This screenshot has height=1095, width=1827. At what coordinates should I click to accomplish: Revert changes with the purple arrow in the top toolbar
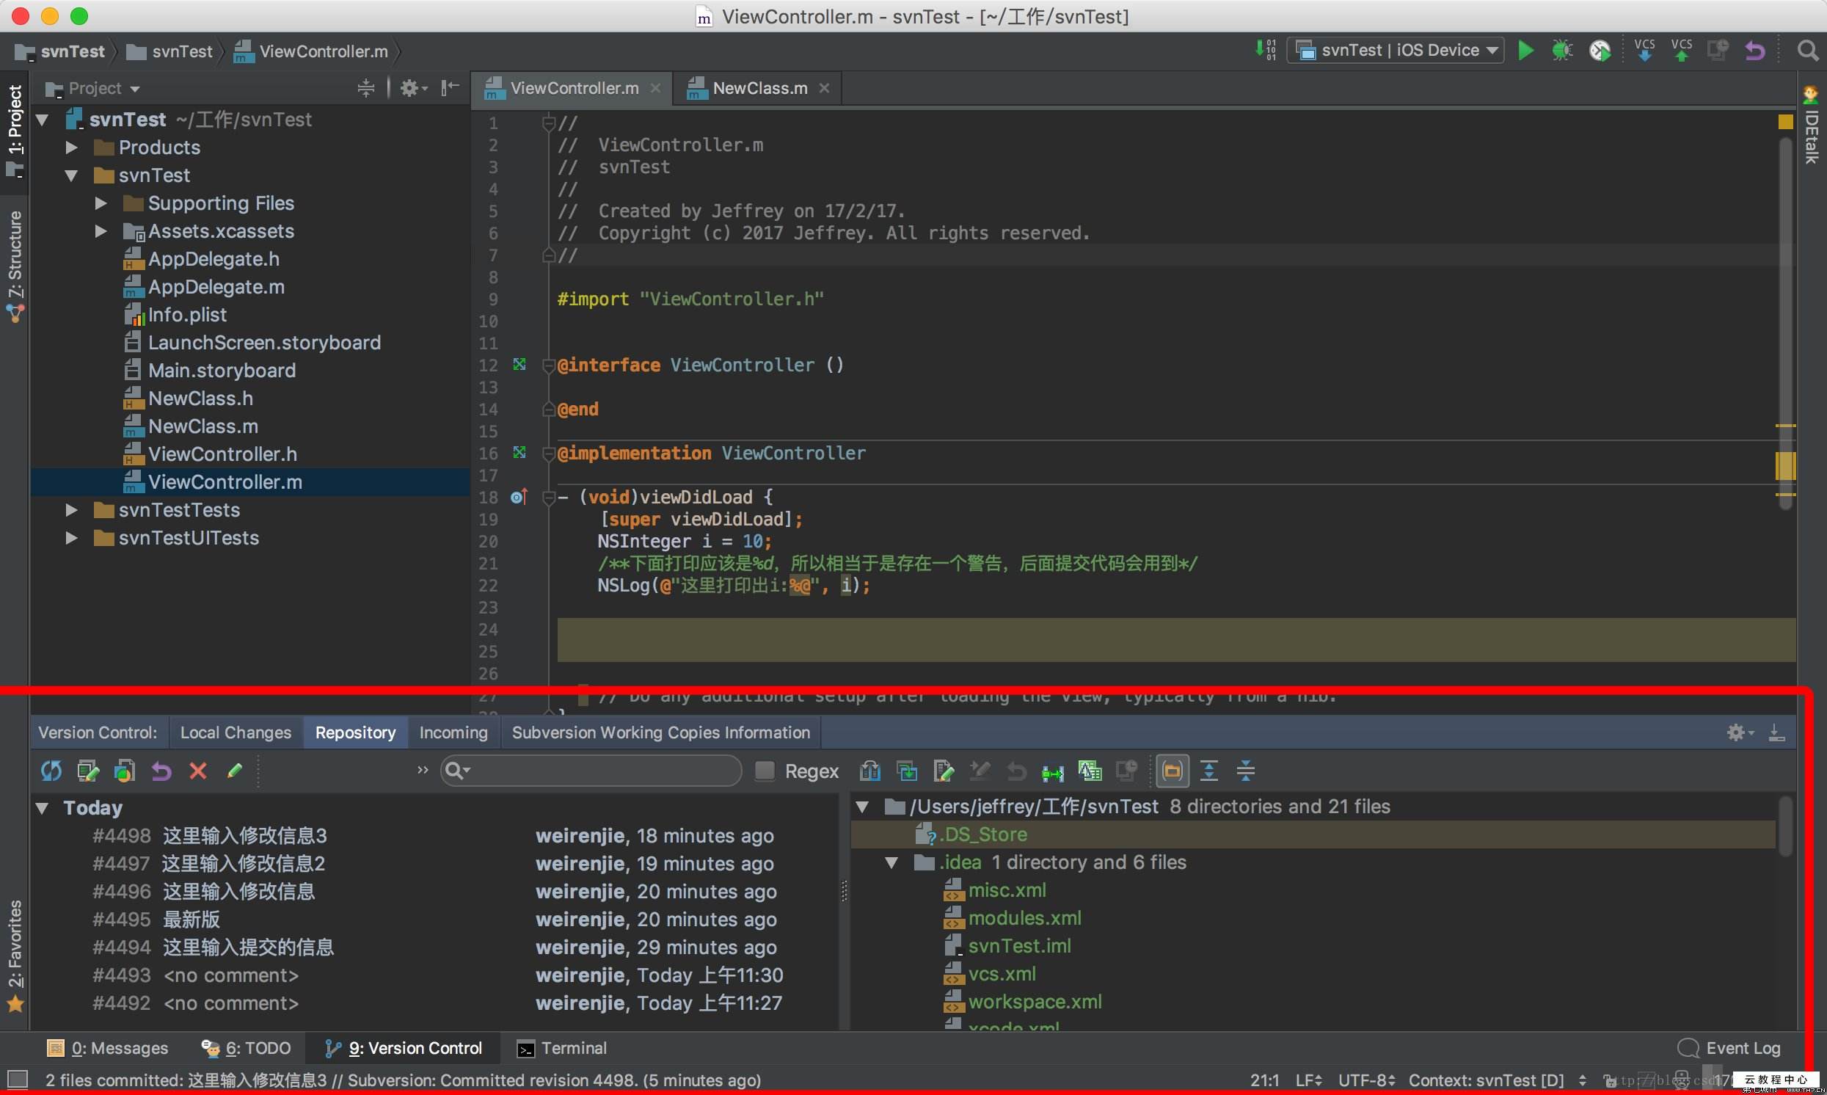coord(1754,50)
